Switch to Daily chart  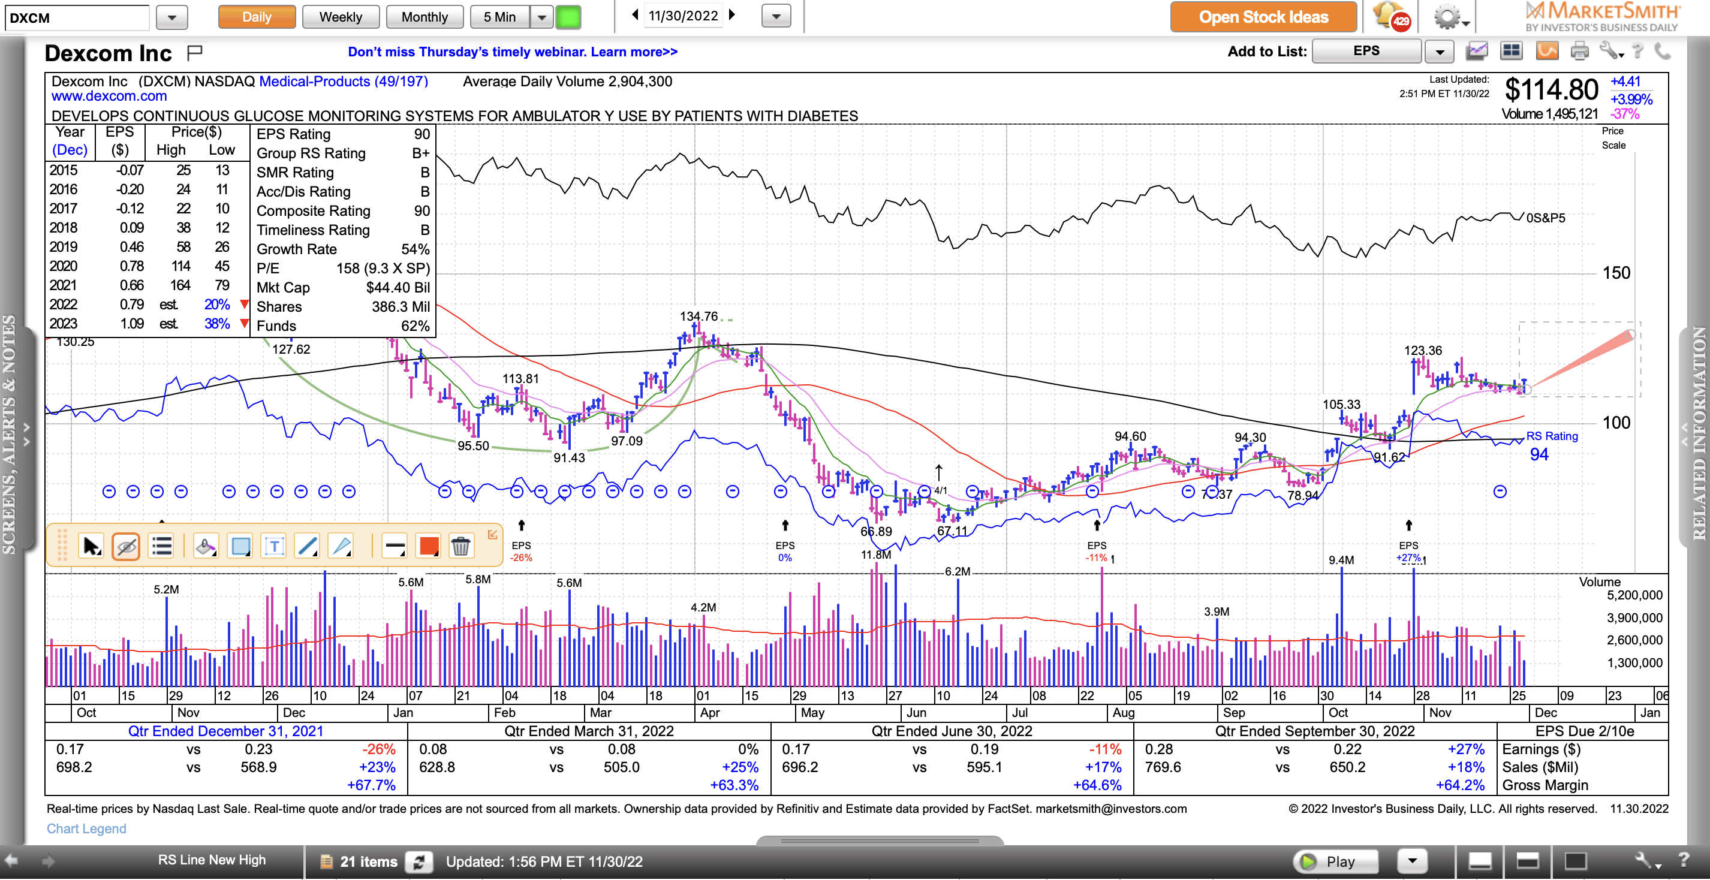[x=257, y=17]
